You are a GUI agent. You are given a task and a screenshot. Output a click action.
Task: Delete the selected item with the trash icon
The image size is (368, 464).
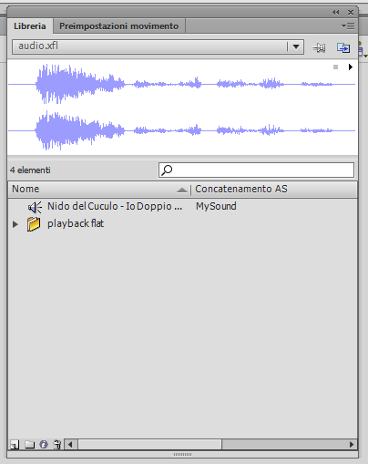[56, 445]
